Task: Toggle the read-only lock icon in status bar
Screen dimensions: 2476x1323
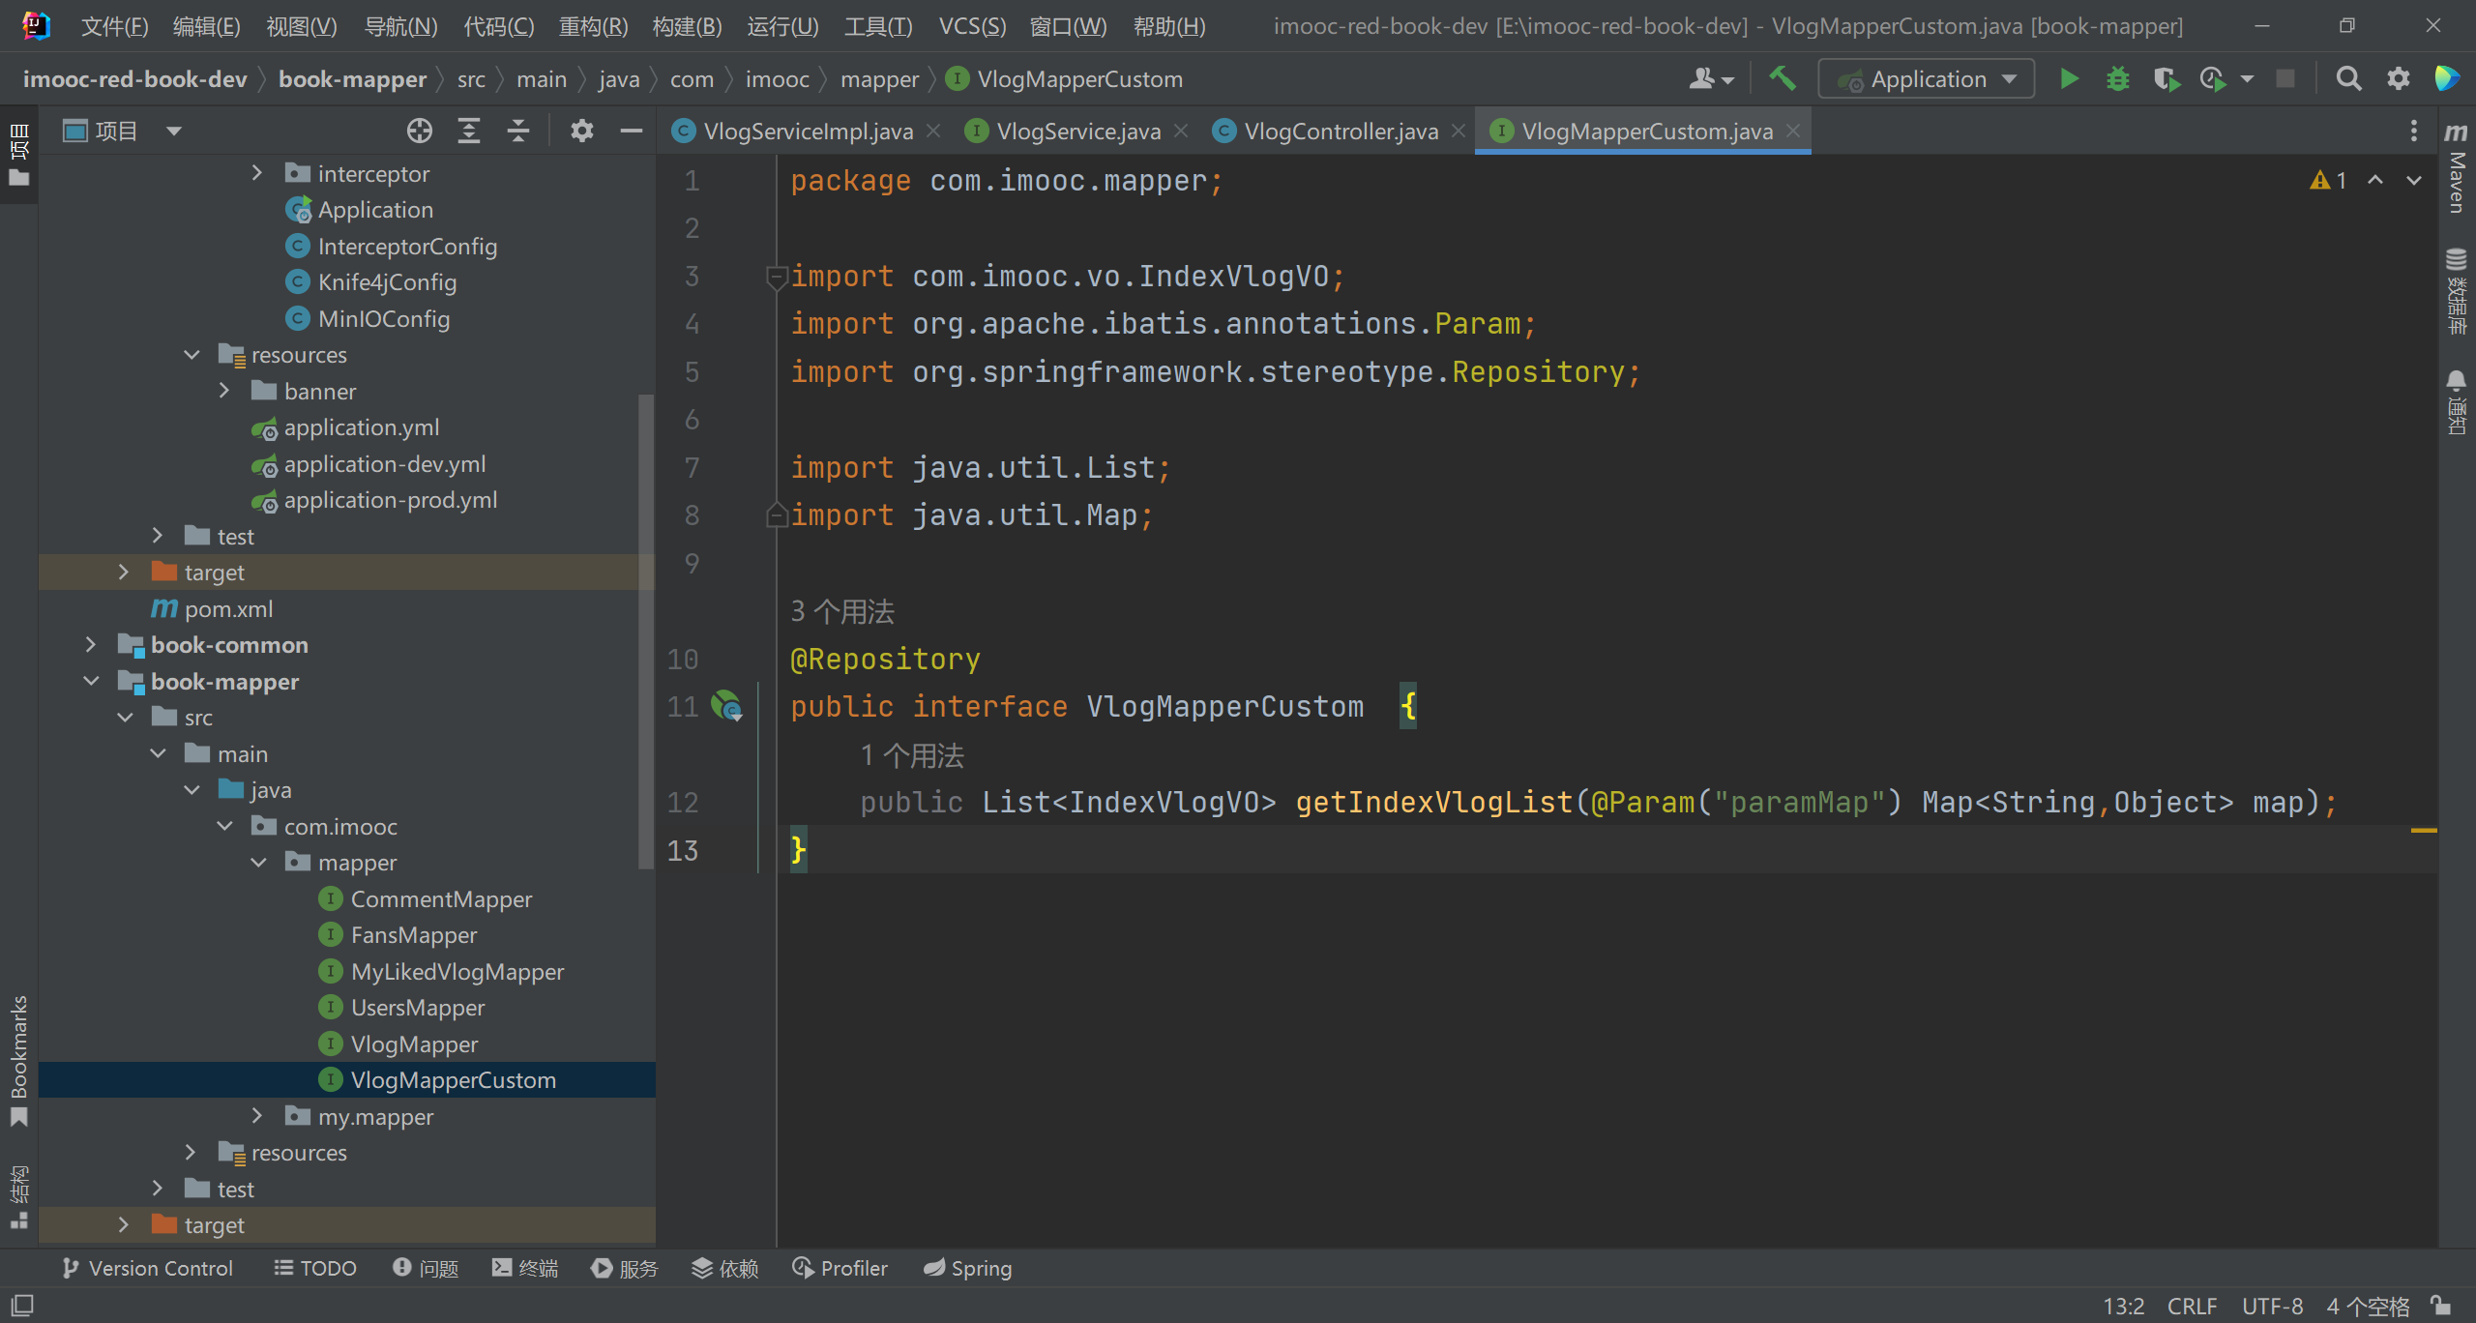Action: pyautogui.click(x=2440, y=1306)
